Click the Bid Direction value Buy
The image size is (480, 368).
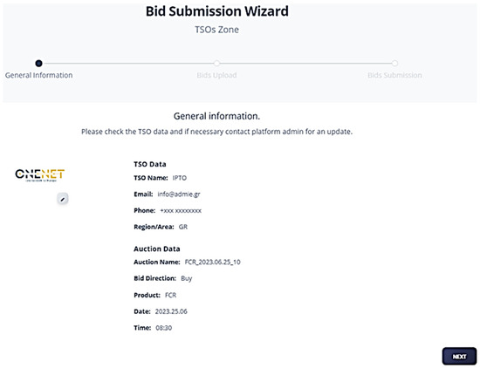click(187, 279)
